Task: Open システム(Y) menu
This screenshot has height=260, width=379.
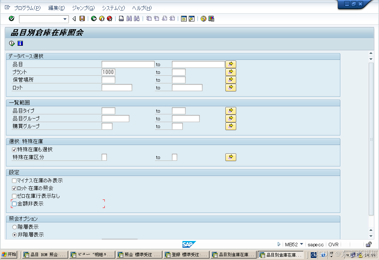Action: click(113, 8)
